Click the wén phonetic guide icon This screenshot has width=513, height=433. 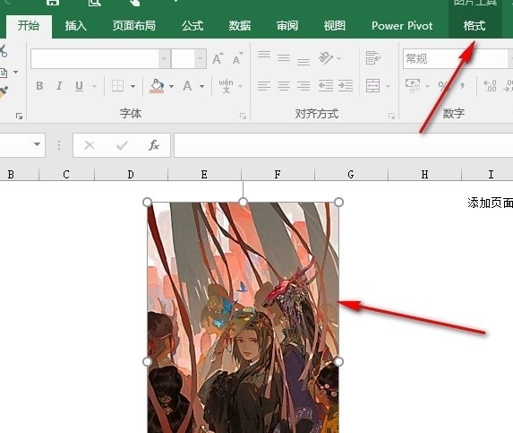[227, 86]
